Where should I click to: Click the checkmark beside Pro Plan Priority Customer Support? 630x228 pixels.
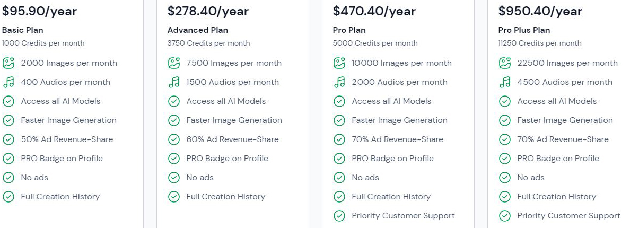[339, 216]
